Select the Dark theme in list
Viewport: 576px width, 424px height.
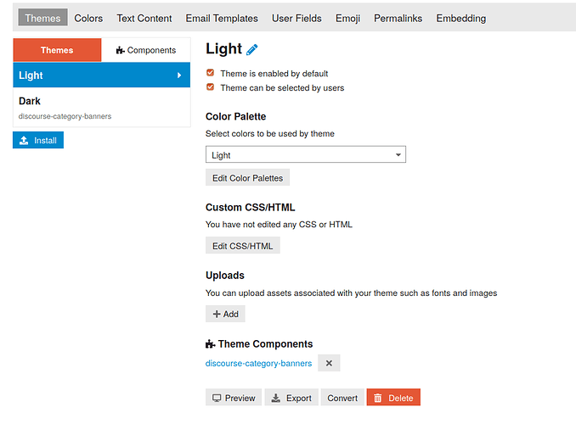101,108
